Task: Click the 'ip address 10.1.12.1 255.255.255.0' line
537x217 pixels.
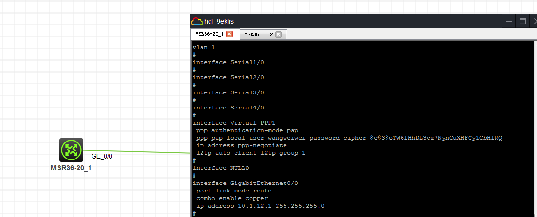Action: click(x=260, y=206)
